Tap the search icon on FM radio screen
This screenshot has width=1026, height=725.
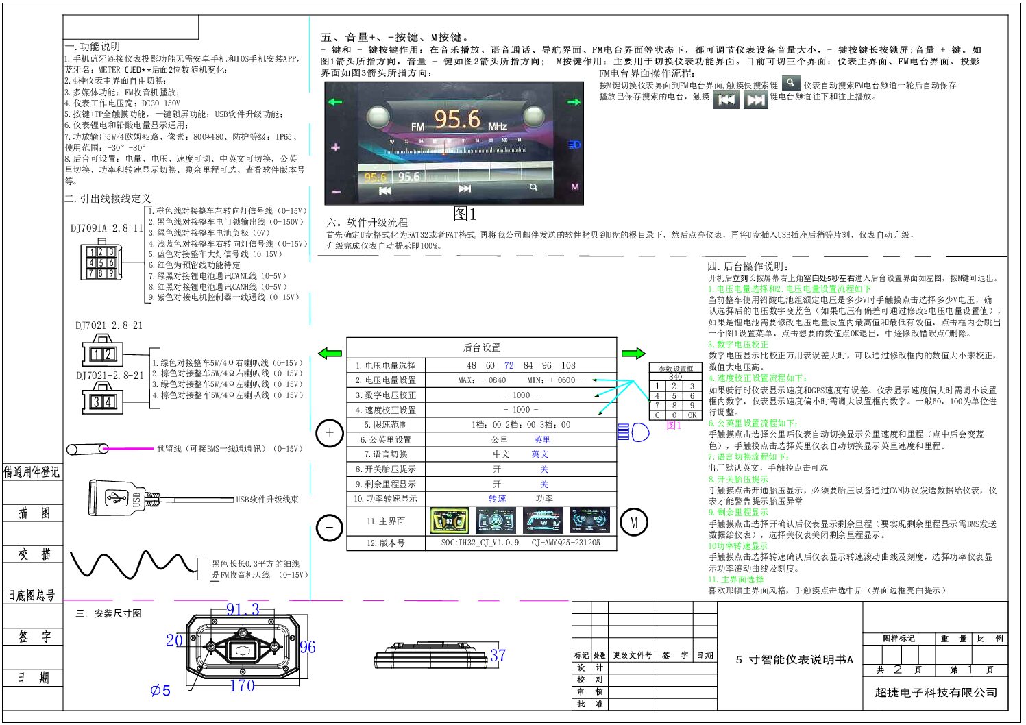tap(533, 187)
